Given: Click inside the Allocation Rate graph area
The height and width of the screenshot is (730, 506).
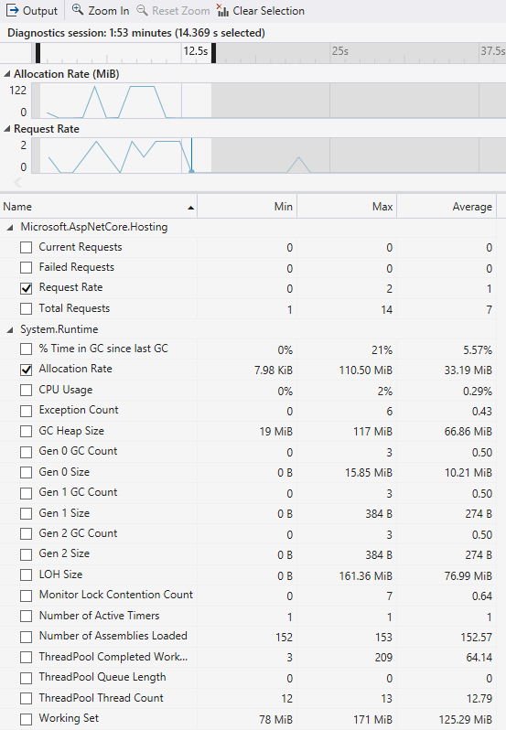Looking at the screenshot, I should click(x=269, y=100).
